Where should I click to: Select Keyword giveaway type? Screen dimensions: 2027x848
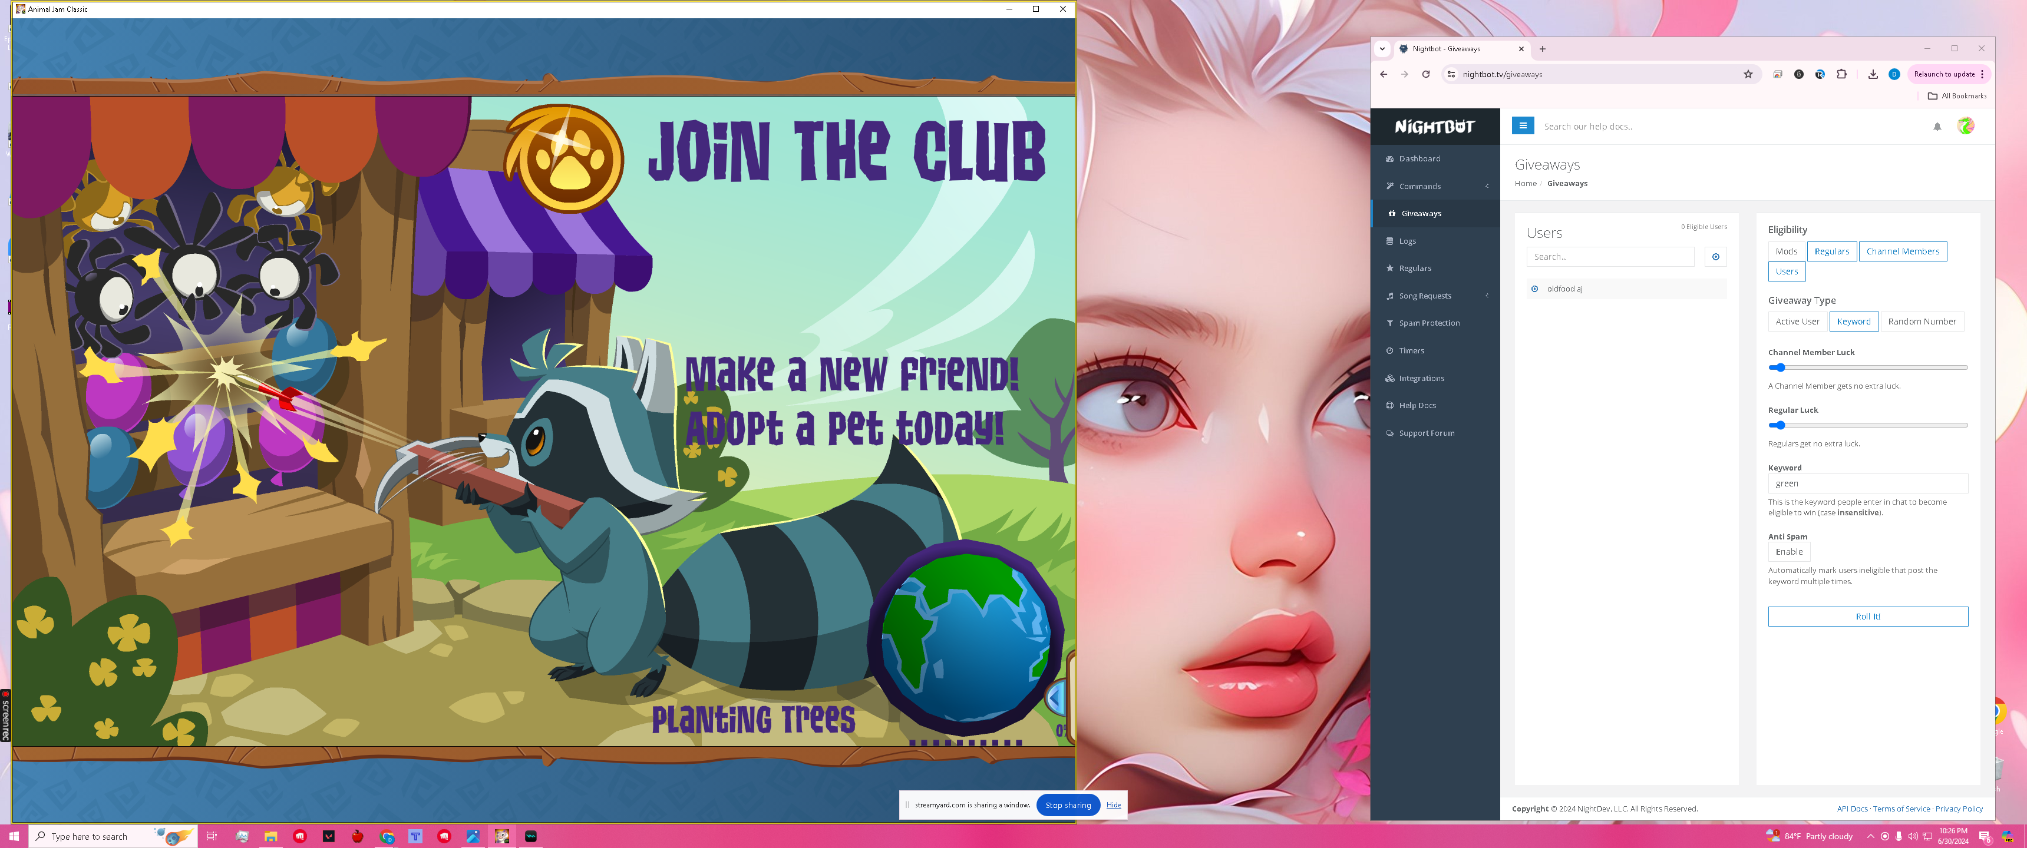pyautogui.click(x=1853, y=322)
